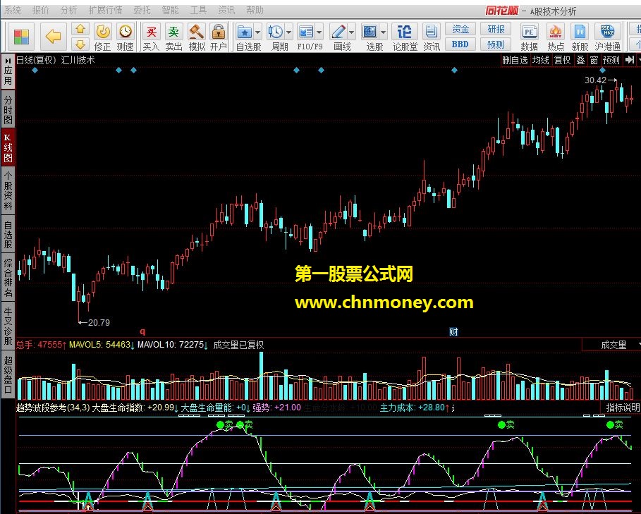Switch to the 自选股 side tab
Screen dimensions: 641x514
[8, 235]
